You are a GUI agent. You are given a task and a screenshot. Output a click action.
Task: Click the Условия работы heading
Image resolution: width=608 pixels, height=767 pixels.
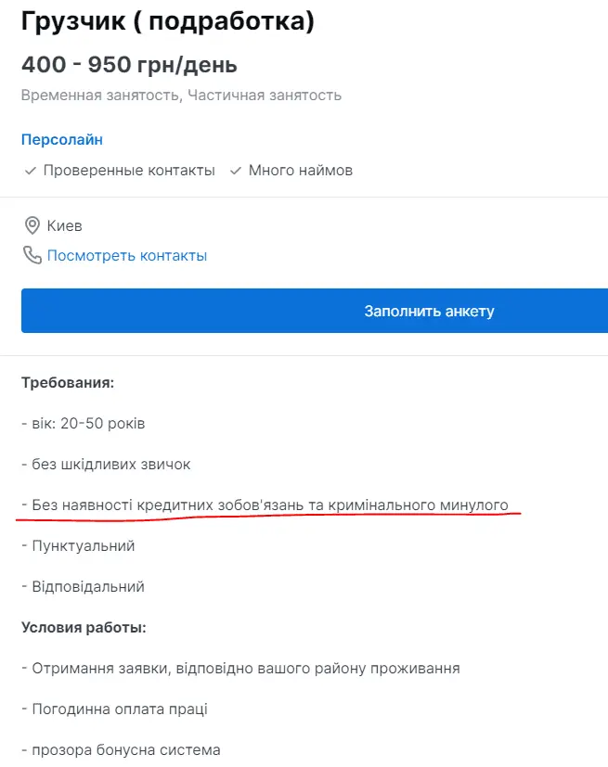click(x=84, y=627)
